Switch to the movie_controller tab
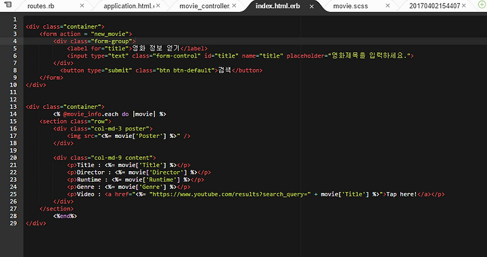This screenshot has width=487, height=257. click(x=205, y=6)
